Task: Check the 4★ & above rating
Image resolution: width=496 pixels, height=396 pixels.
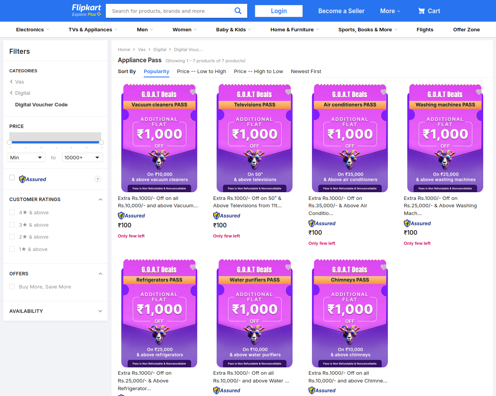Action: pos(12,212)
